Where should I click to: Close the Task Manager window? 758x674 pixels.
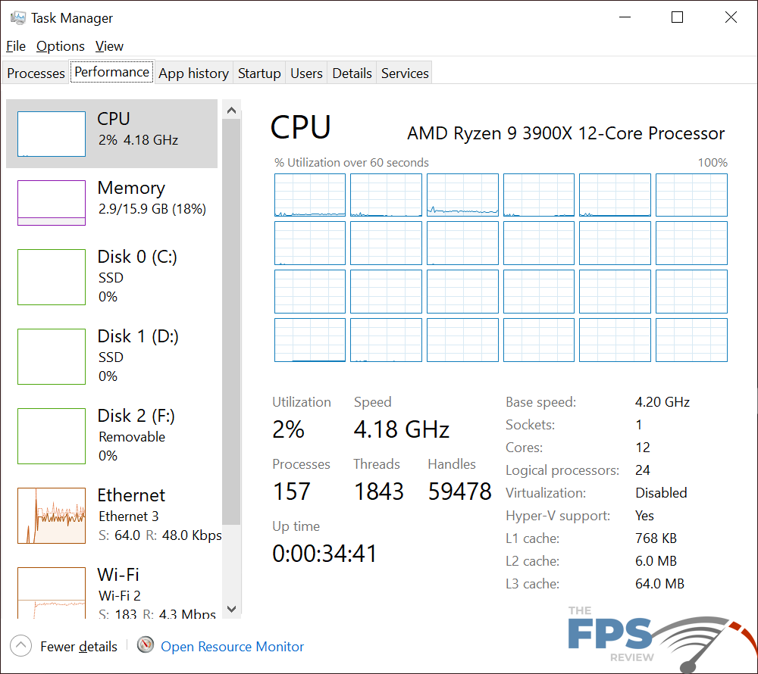731,17
